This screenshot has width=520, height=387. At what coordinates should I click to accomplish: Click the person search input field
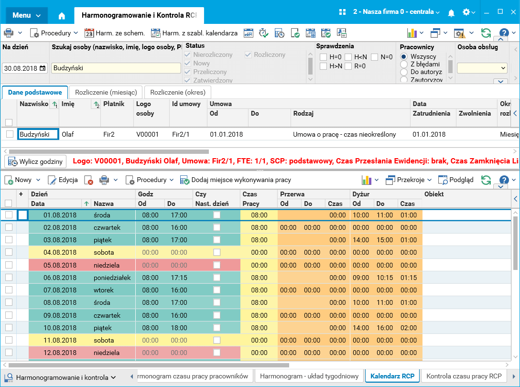(x=116, y=68)
